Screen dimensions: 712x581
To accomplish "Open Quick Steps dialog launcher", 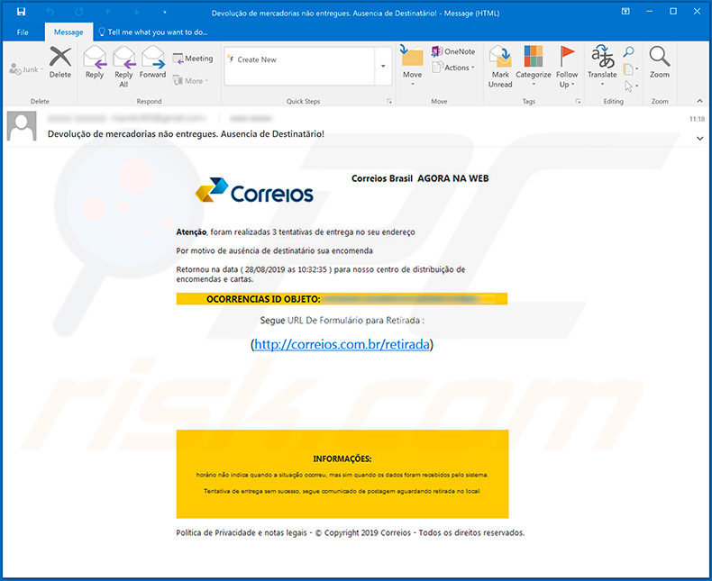I will click(389, 101).
